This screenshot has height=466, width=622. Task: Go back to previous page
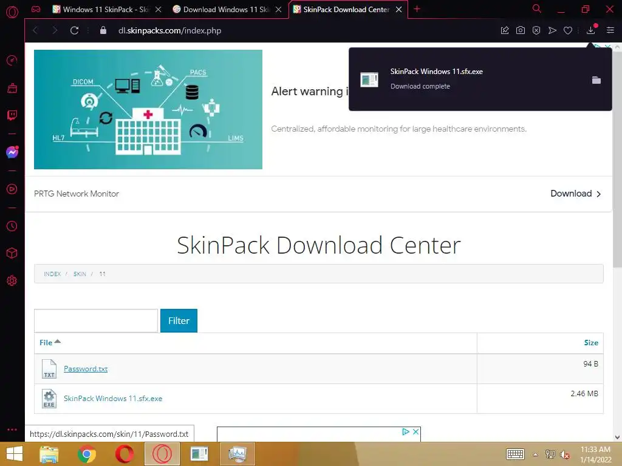point(35,30)
